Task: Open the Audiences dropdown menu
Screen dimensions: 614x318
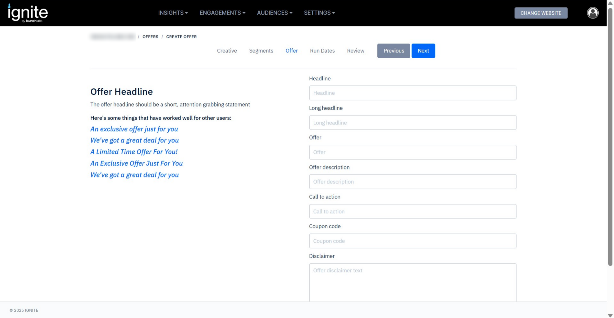Action: click(x=275, y=13)
